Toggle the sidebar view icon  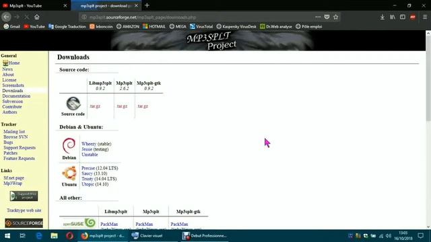403,17
